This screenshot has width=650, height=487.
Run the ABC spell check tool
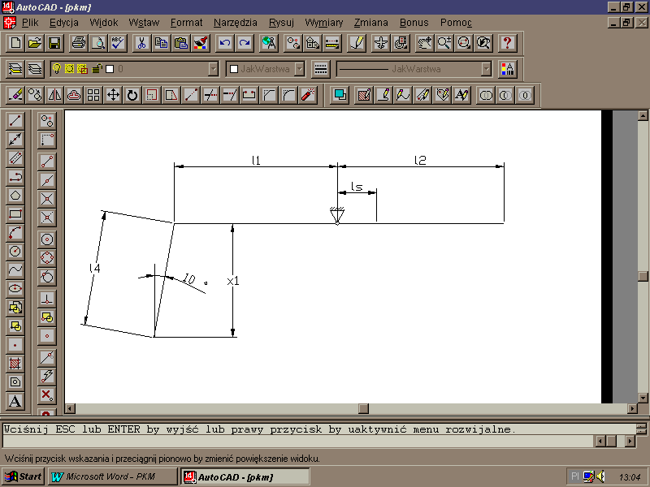pyautogui.click(x=118, y=43)
